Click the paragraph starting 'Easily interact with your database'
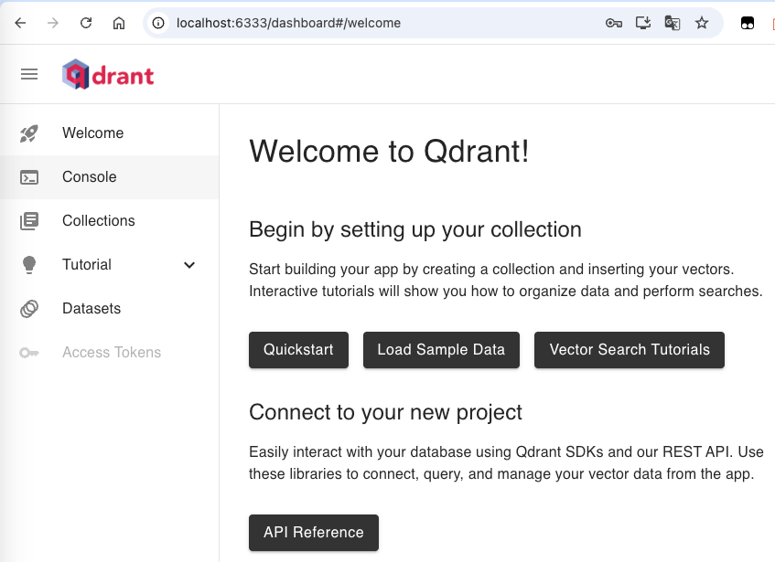Image resolution: width=775 pixels, height=562 pixels. [x=506, y=462]
